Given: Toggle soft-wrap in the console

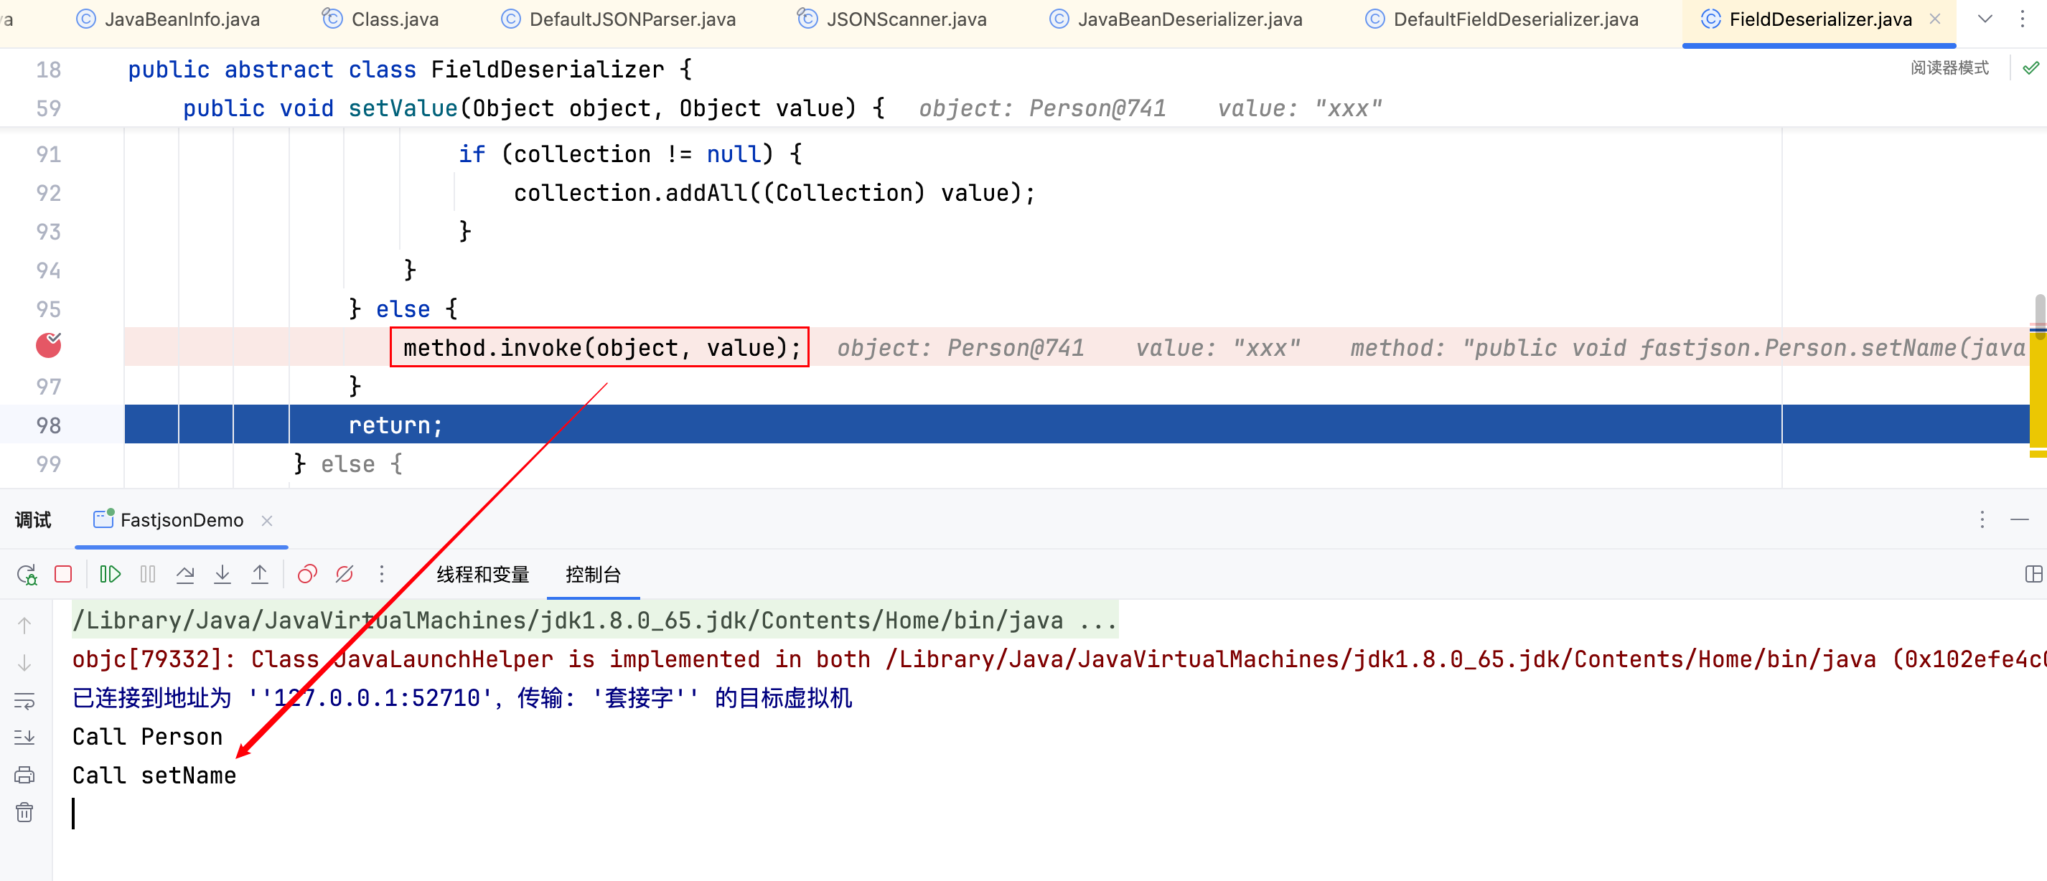Looking at the screenshot, I should click(24, 701).
